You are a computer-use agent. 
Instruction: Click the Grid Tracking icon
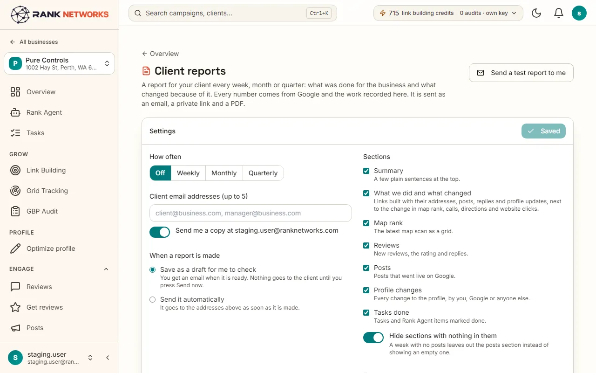pyautogui.click(x=15, y=191)
